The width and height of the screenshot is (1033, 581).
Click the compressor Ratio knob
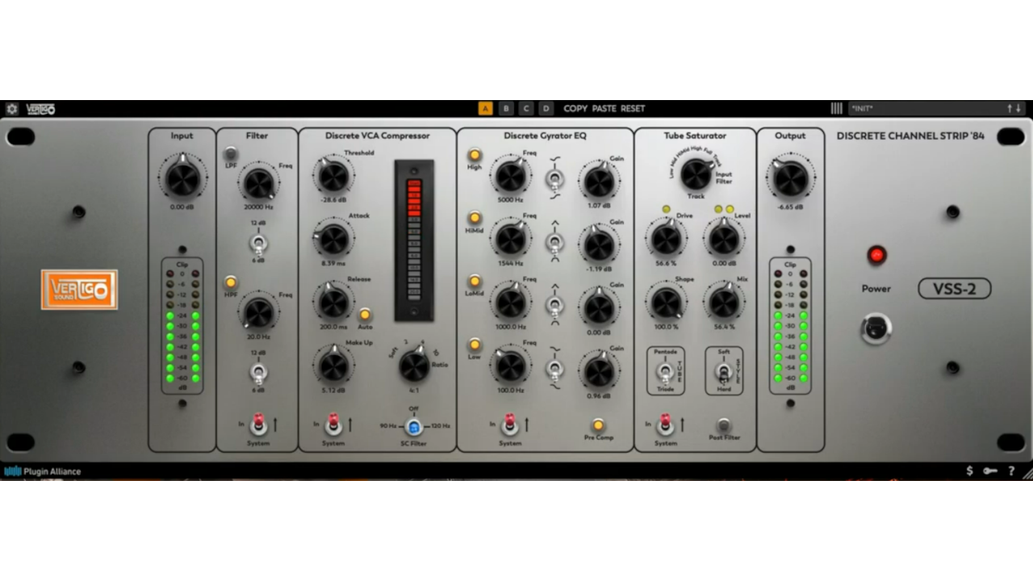tap(414, 366)
